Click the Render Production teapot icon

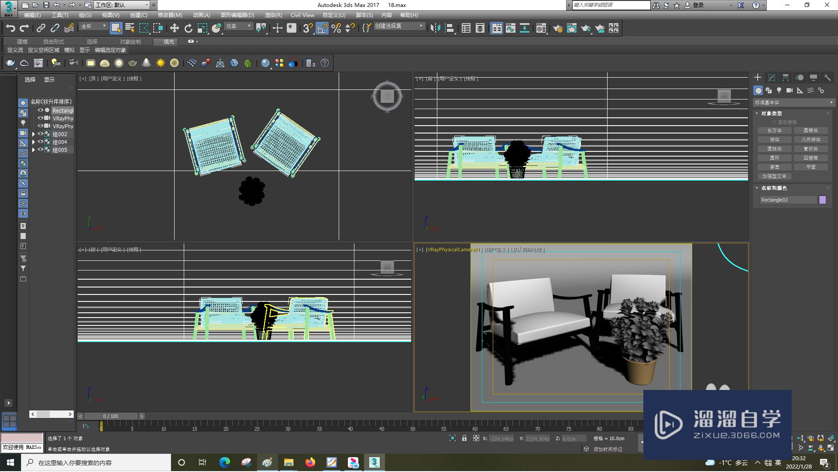[x=585, y=28]
